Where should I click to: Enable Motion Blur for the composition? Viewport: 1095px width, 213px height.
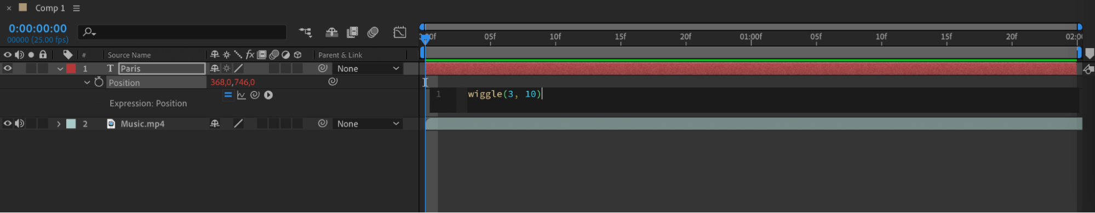click(x=373, y=32)
